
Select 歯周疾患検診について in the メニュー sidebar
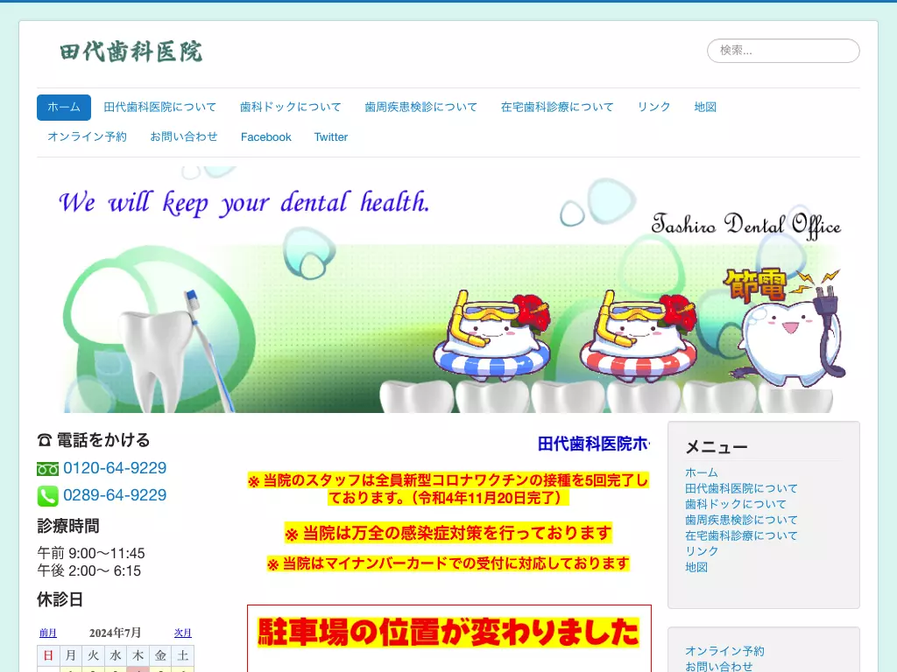click(741, 520)
